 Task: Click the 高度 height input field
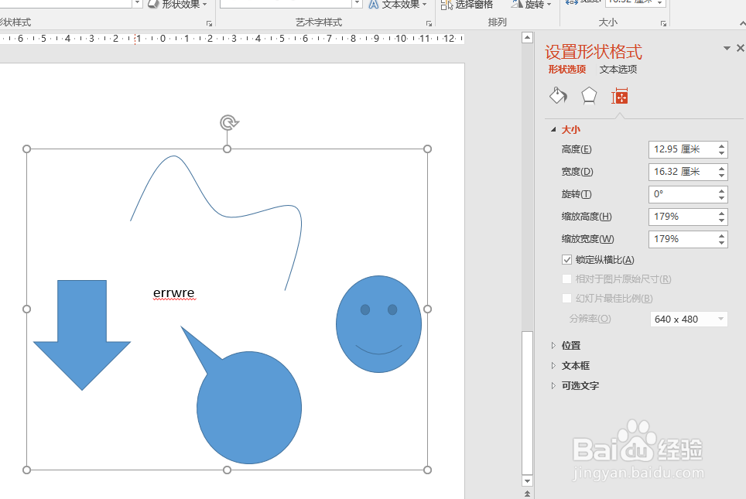681,149
